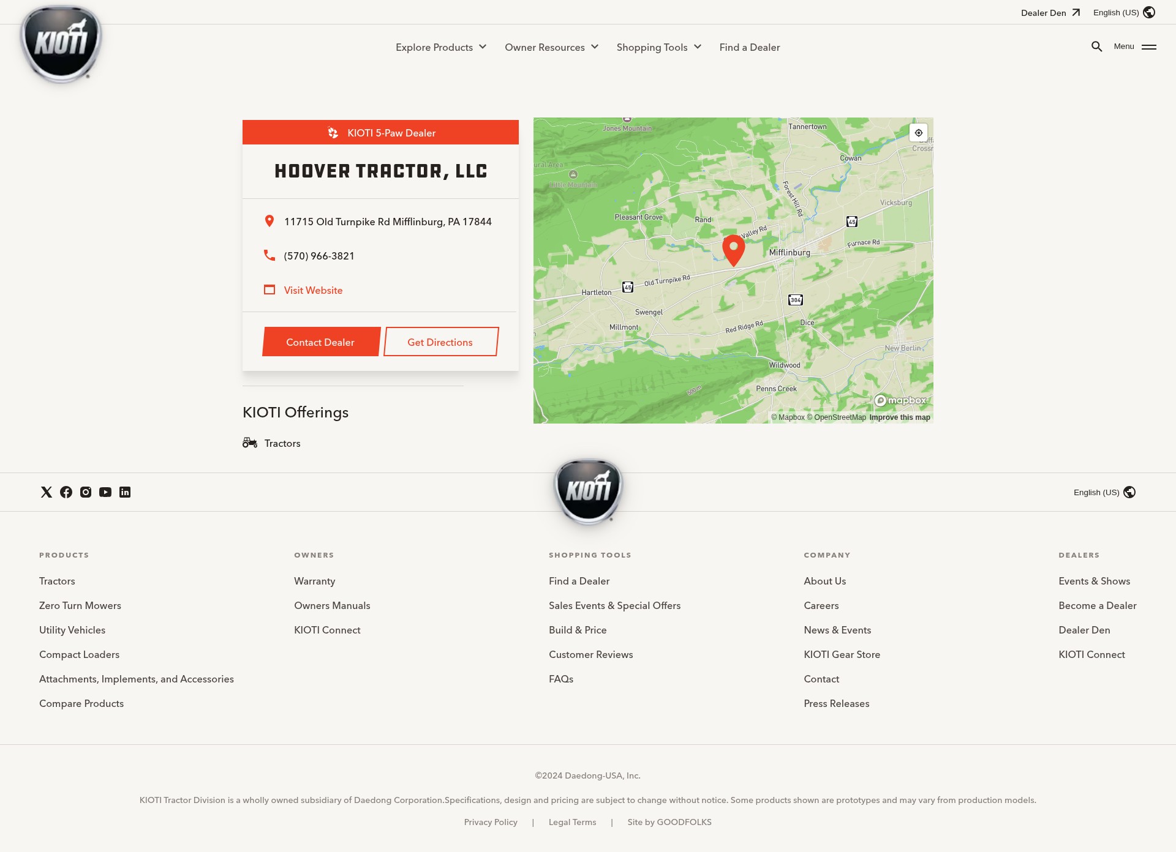
Task: Expand the Shopping Tools menu
Action: click(x=659, y=47)
